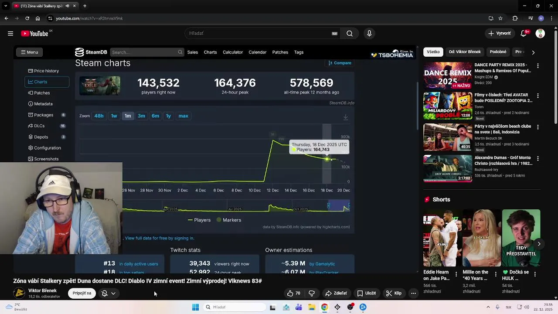This screenshot has height=314, width=558.
Task: Open the Chrome extensions puzzle icon
Action: pyautogui.click(x=515, y=18)
